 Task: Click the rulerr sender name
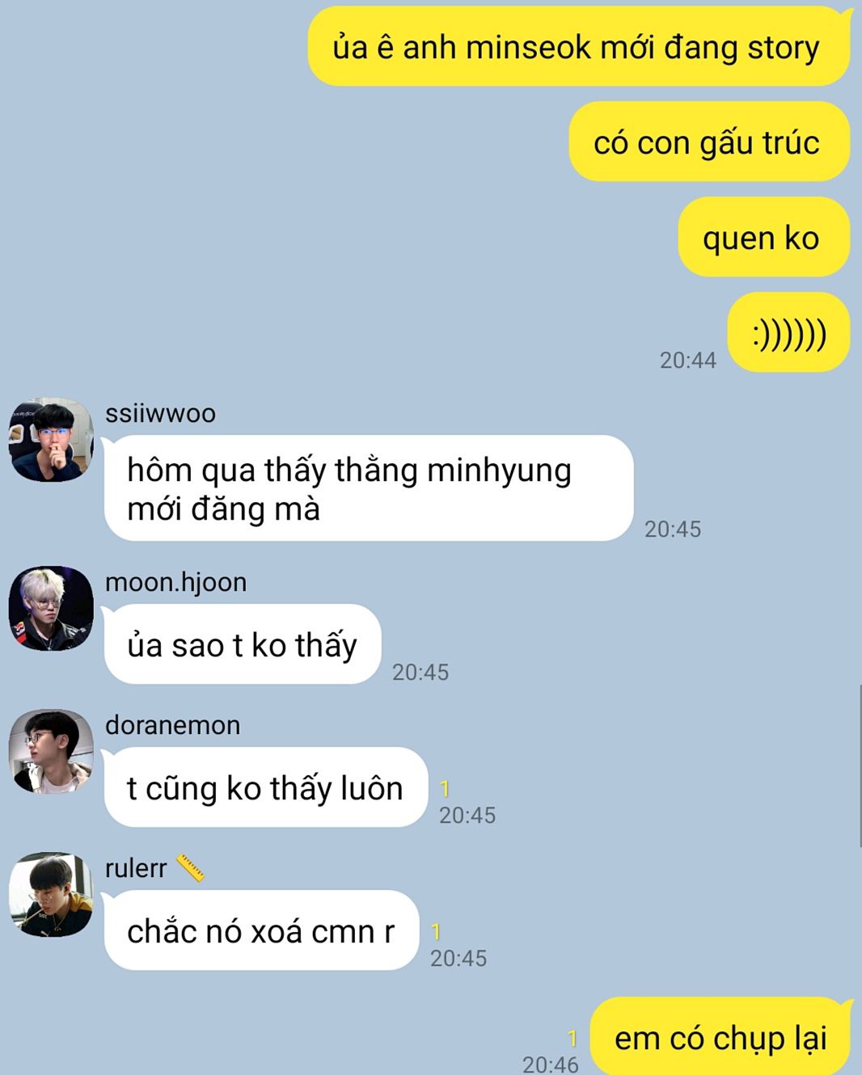pyautogui.click(x=136, y=868)
